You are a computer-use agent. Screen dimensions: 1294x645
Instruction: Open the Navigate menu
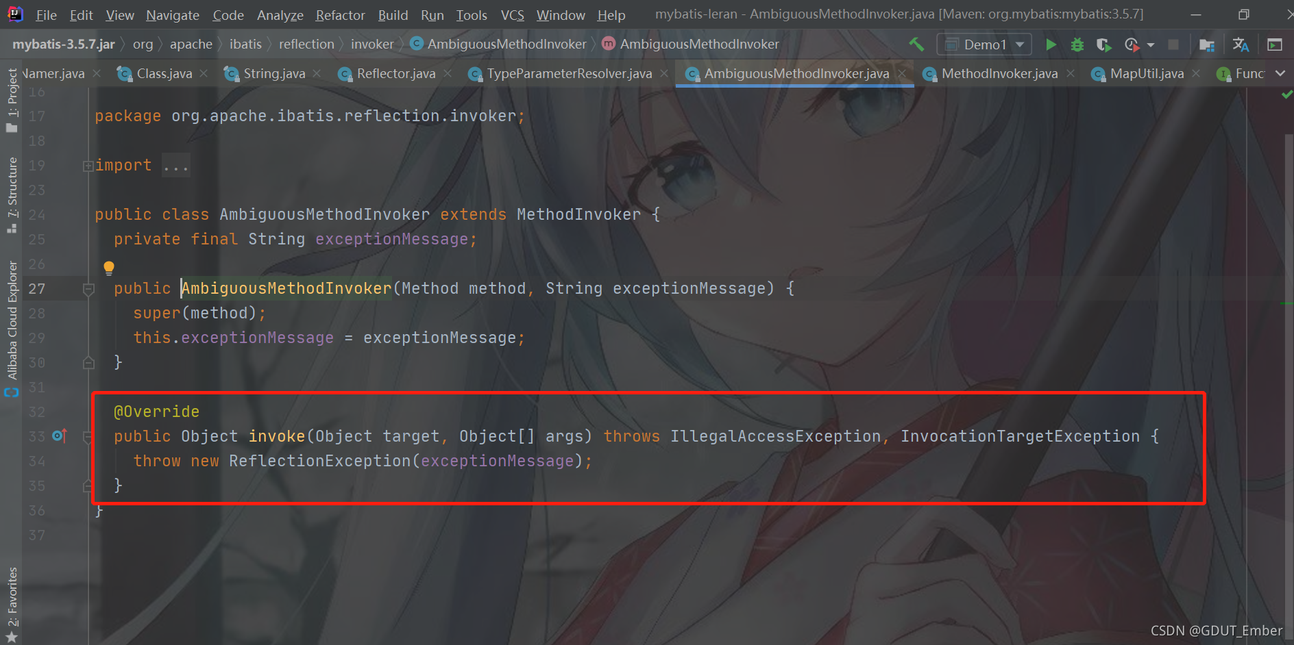(173, 15)
